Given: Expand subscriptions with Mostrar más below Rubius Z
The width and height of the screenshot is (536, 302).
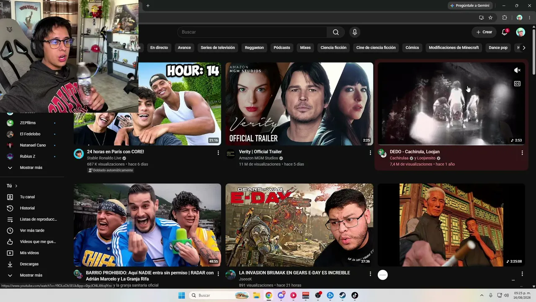Looking at the screenshot, I should point(32,168).
